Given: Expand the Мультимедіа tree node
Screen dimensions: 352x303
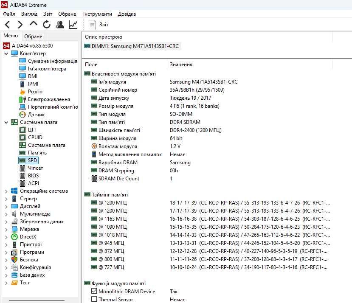Looking at the screenshot, I should click(6, 214).
